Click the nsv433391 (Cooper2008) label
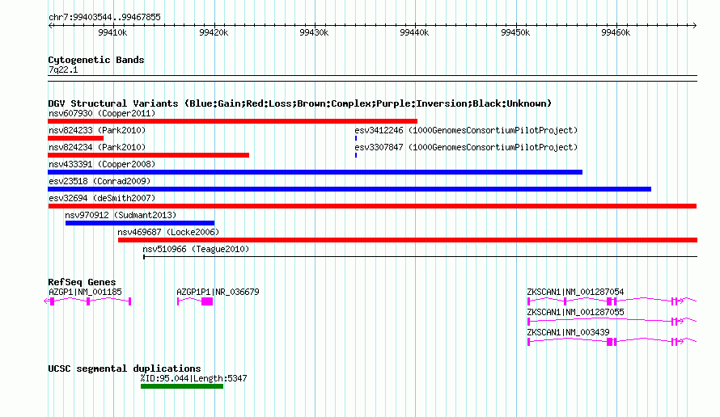The image size is (720, 417). (102, 164)
